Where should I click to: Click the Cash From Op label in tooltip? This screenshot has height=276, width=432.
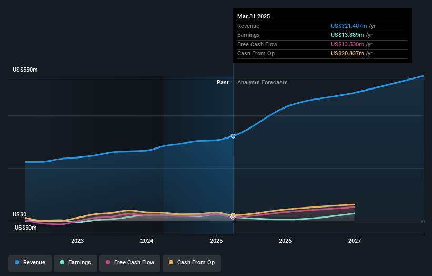256,54
